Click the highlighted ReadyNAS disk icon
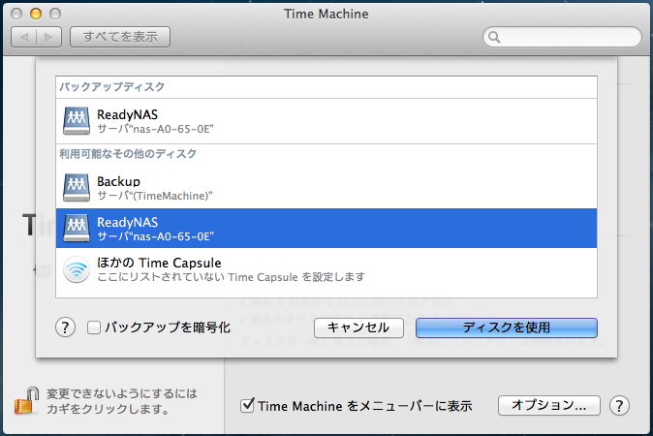653x436 pixels. coord(76,229)
